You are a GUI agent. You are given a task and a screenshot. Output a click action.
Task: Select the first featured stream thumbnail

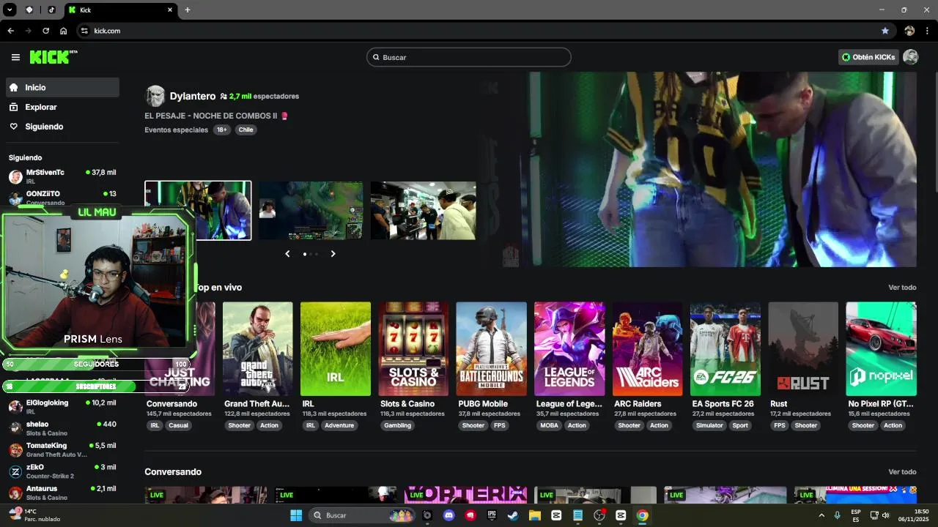(x=198, y=210)
